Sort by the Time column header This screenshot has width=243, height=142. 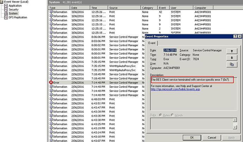click(x=99, y=8)
